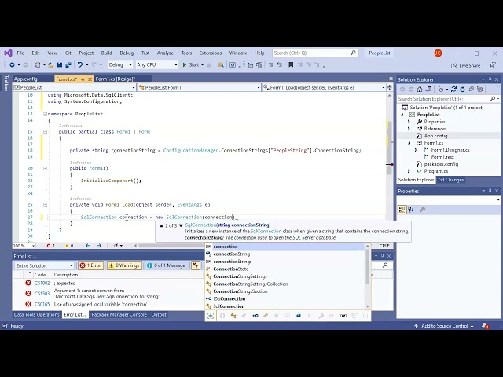
Task: Click the Sync with Active Document icon
Action: coord(453,90)
